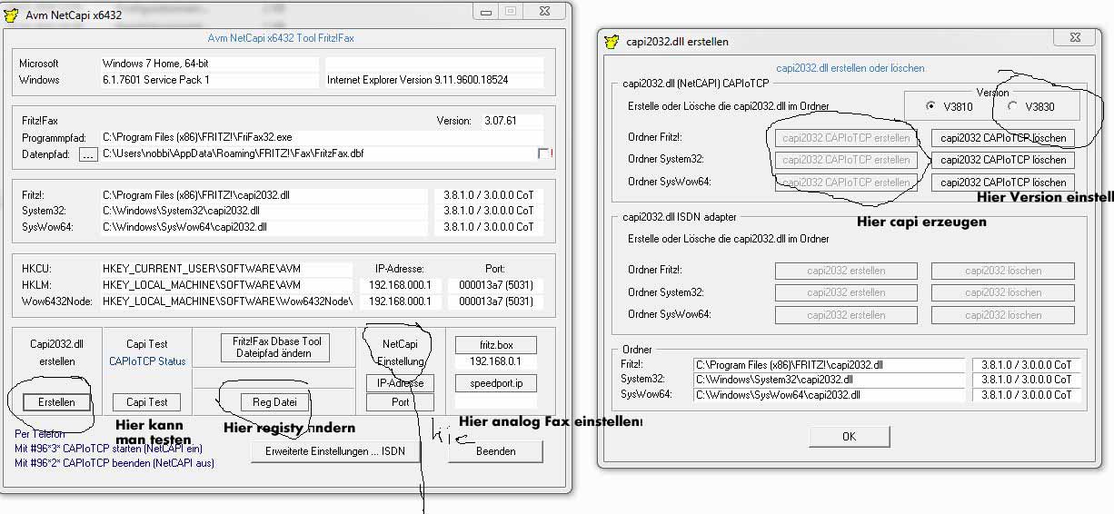
Task: Click the 'capi2032.dll erstellen oder löschen' heading
Action: [850, 68]
